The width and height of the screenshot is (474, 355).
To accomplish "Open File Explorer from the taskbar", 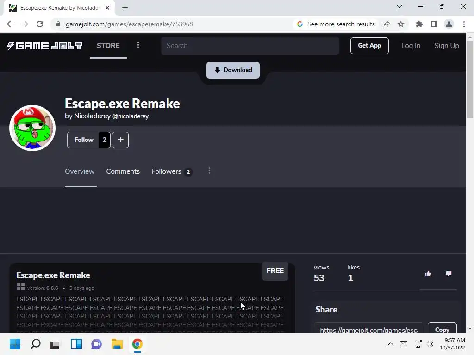I will tap(117, 344).
